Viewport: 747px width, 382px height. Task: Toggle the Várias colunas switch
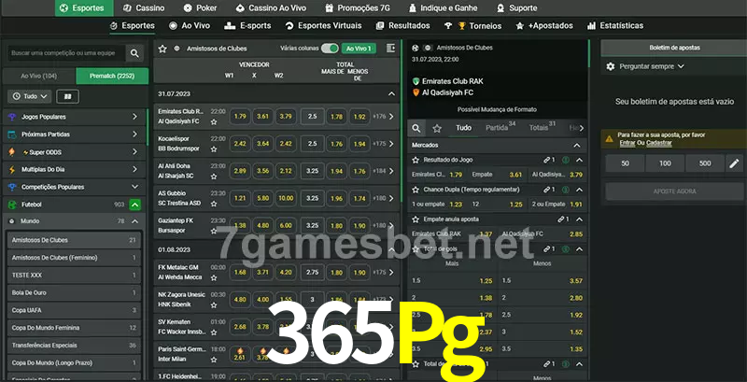329,48
